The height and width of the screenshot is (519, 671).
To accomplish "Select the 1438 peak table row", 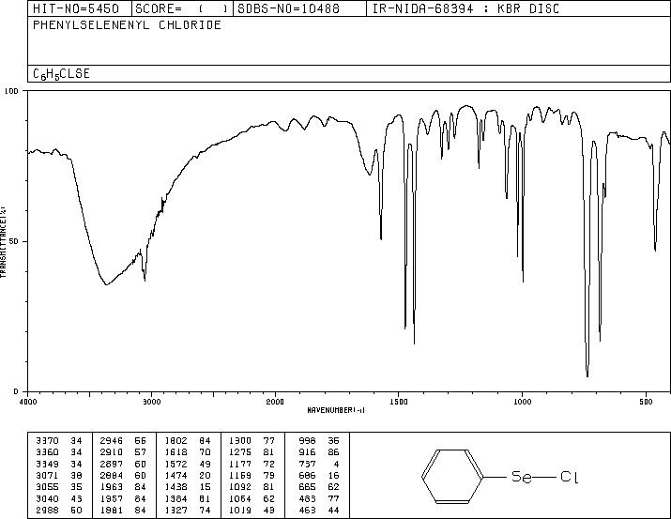I will pos(188,487).
